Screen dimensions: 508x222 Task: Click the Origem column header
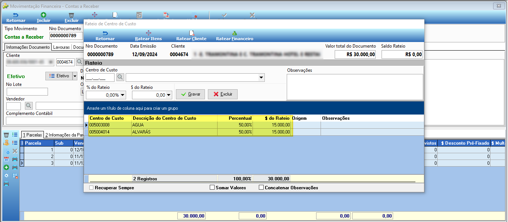pyautogui.click(x=306, y=118)
